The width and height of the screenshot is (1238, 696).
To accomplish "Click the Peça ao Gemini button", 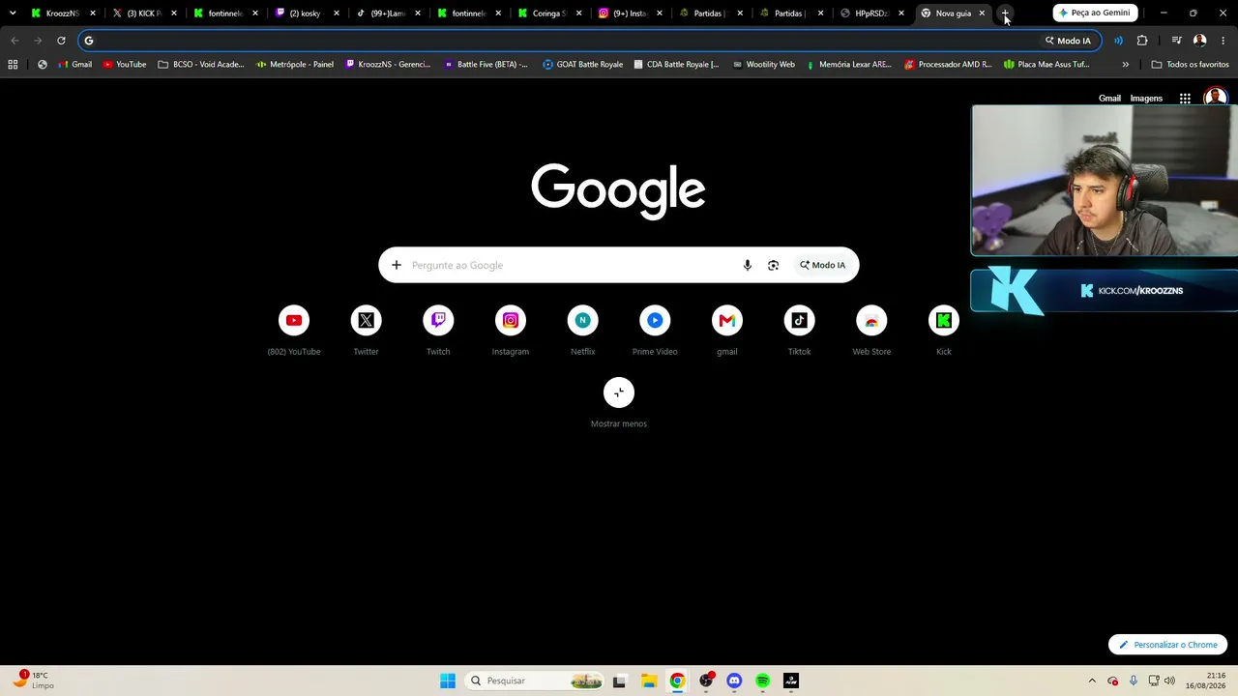I will click(1096, 14).
